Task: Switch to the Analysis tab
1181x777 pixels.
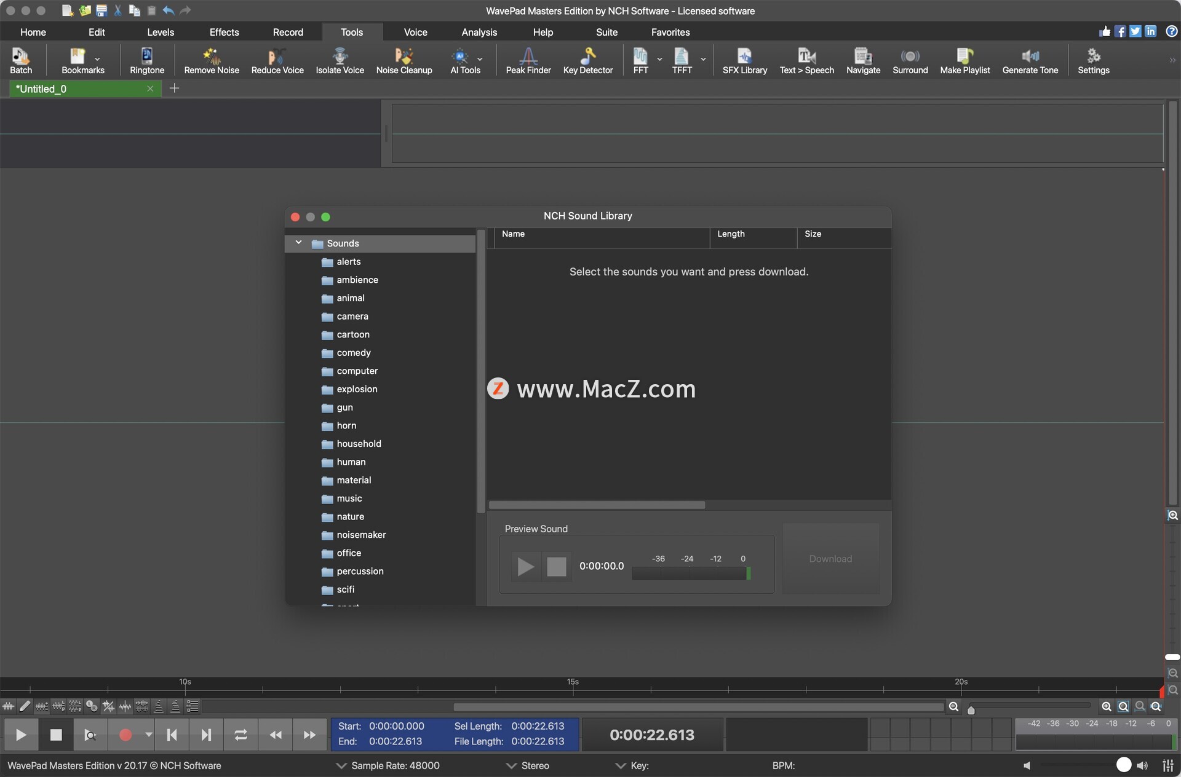Action: pyautogui.click(x=479, y=32)
